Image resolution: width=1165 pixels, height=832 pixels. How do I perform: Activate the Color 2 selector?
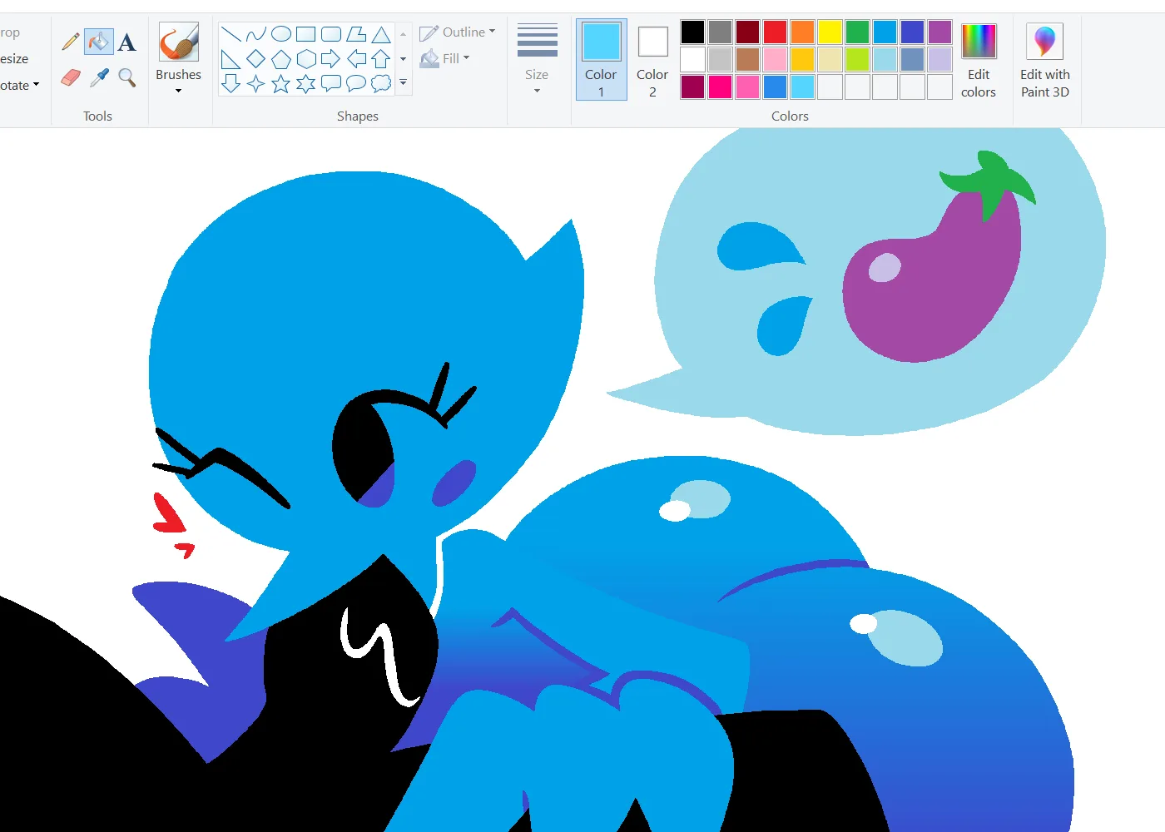click(652, 59)
